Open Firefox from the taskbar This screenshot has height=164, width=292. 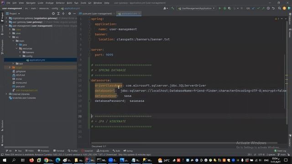31,160
